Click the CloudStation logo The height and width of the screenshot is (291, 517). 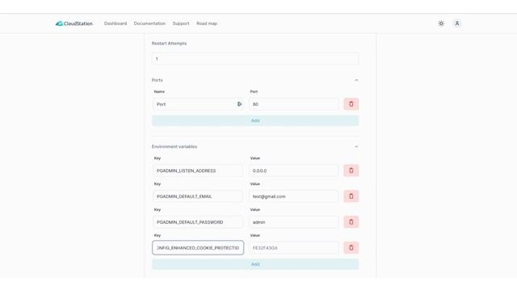pos(74,23)
